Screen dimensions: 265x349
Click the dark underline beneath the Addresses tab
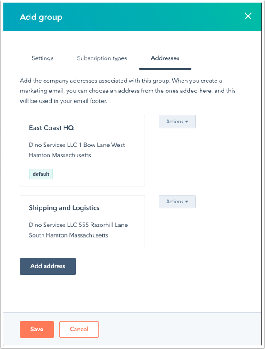pos(165,69)
